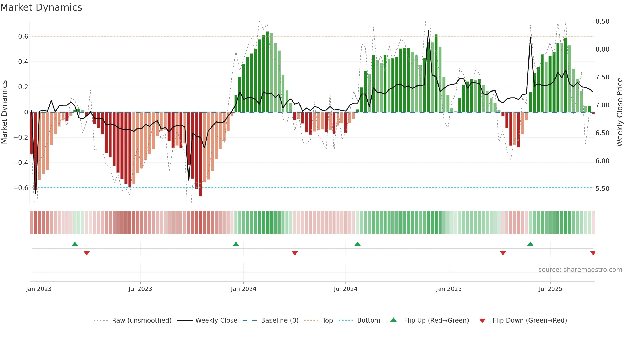The image size is (631, 355).
Task: Click the 0.4 left axis tick label
Action: click(23, 62)
